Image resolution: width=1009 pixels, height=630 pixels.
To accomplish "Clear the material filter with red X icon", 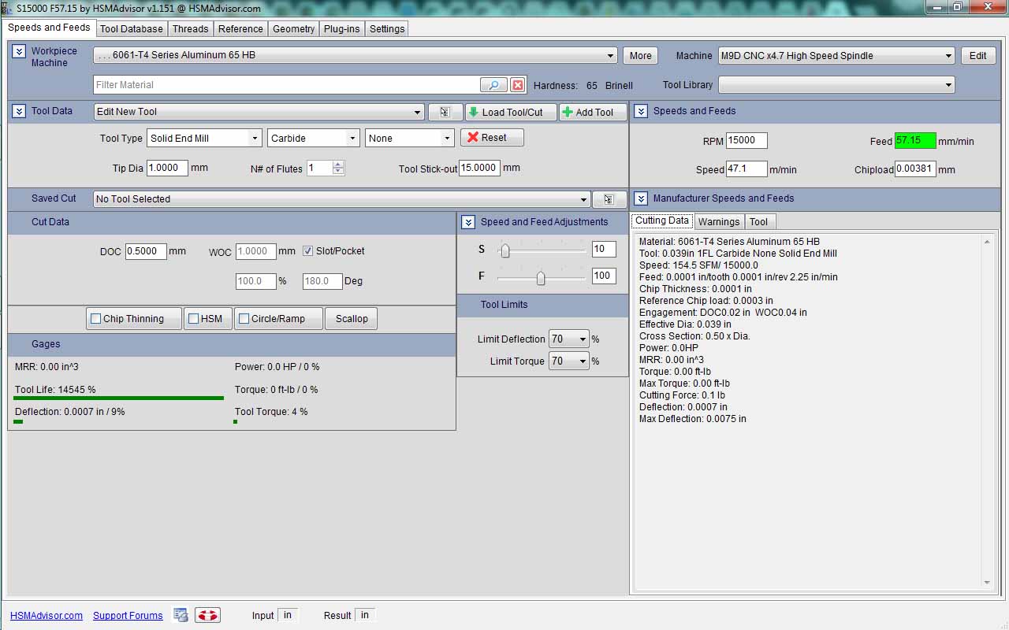I will click(517, 85).
